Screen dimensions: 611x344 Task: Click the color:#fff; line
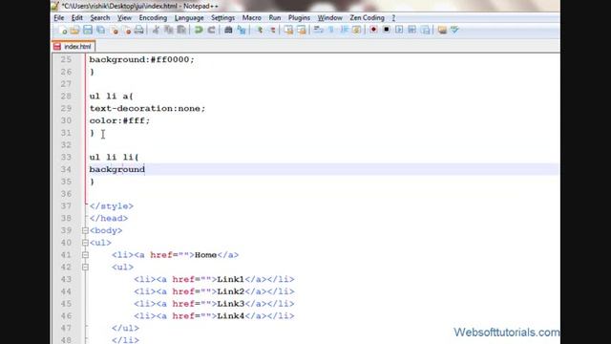pyautogui.click(x=119, y=120)
